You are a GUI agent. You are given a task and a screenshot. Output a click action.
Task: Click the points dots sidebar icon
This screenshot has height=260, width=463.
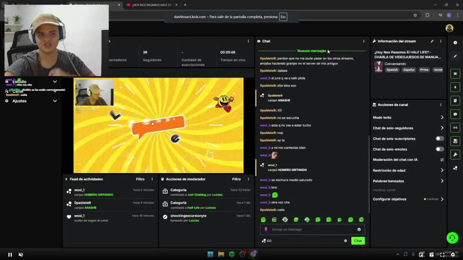(x=455, y=168)
